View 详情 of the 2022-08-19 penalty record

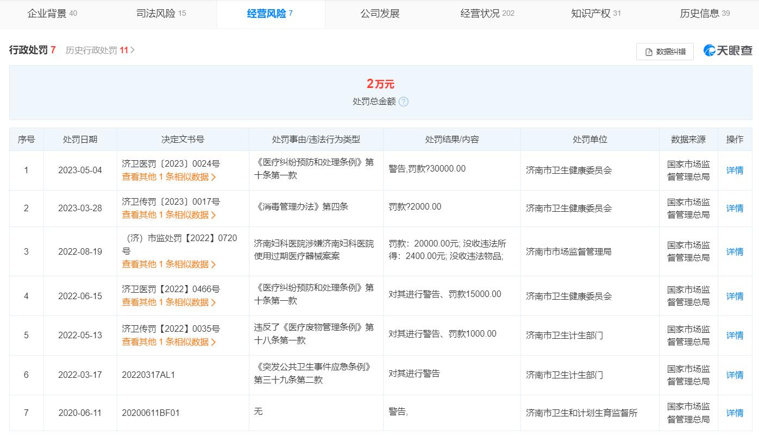tap(734, 251)
